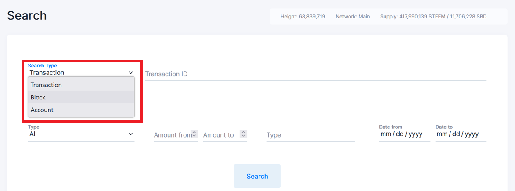Select Transaction option in the list

pos(81,85)
